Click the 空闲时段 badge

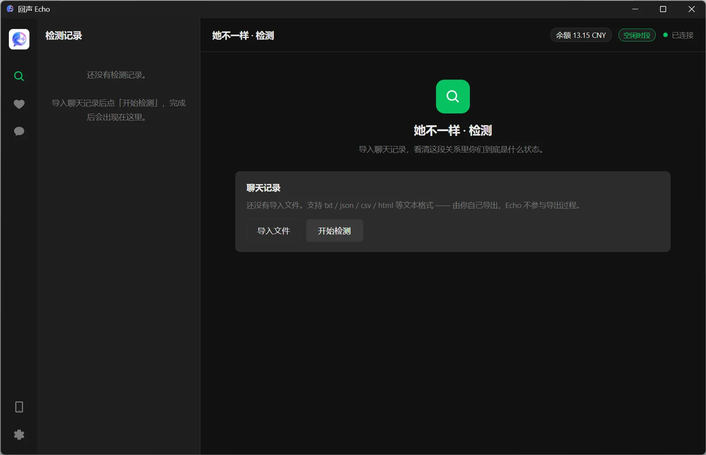637,35
